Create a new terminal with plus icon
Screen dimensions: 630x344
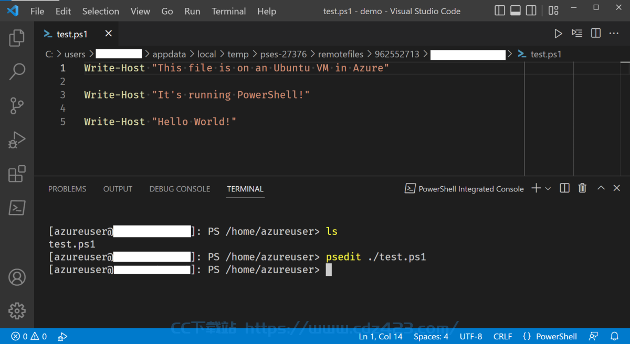[536, 188]
